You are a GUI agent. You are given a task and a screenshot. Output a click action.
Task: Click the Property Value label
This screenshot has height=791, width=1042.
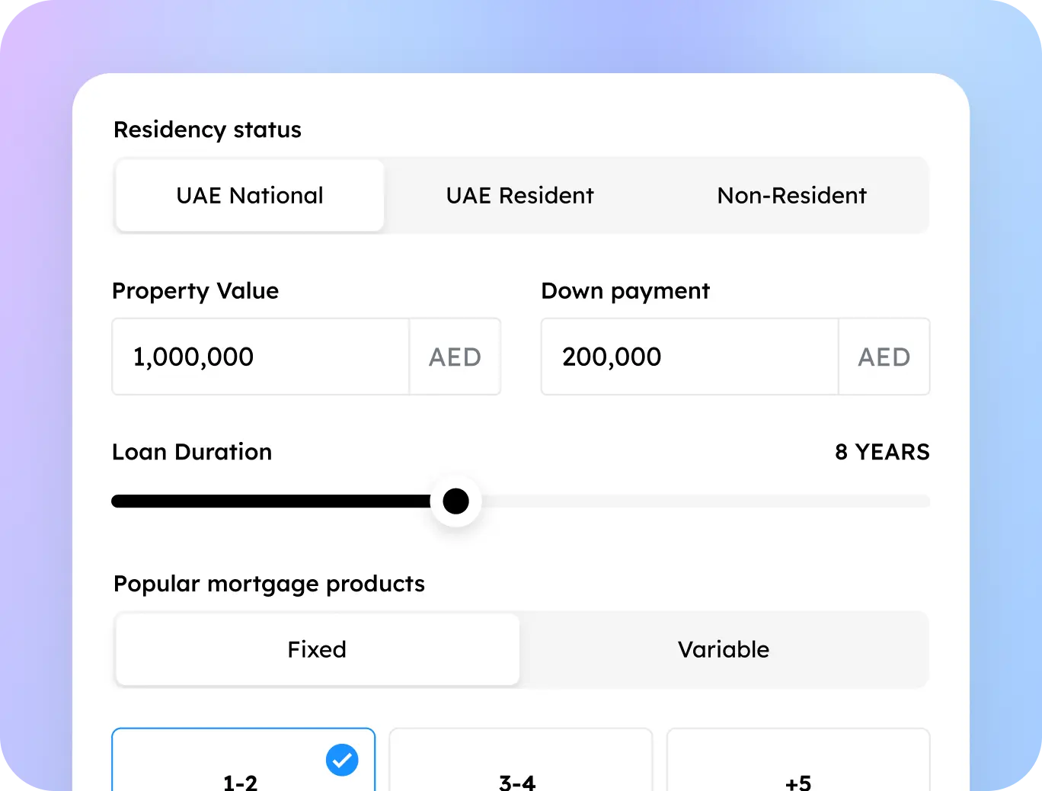tap(195, 291)
